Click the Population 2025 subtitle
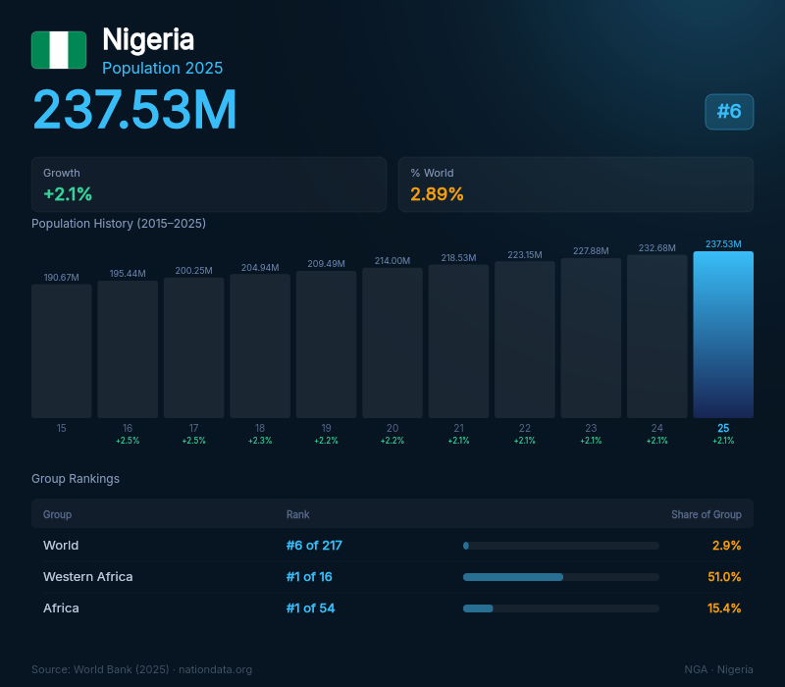The height and width of the screenshot is (687, 785). (x=162, y=68)
